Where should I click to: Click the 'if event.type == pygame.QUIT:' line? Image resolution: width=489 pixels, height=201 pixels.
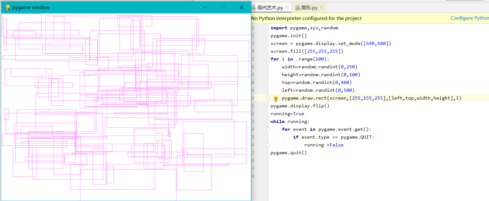tap(333, 137)
